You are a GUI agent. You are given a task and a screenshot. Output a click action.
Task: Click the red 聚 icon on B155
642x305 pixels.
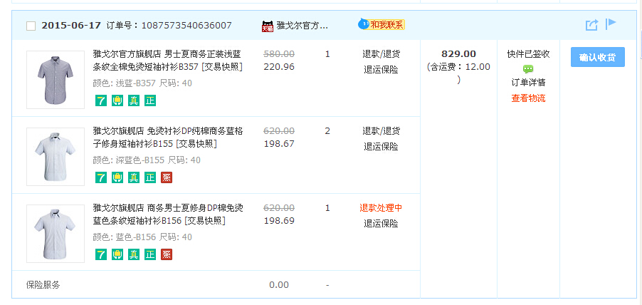point(167,177)
